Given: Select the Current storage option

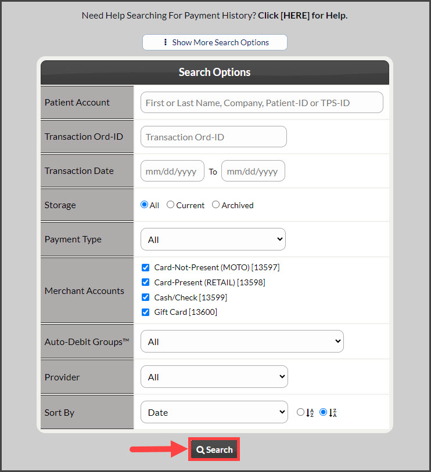Looking at the screenshot, I should [x=170, y=205].
